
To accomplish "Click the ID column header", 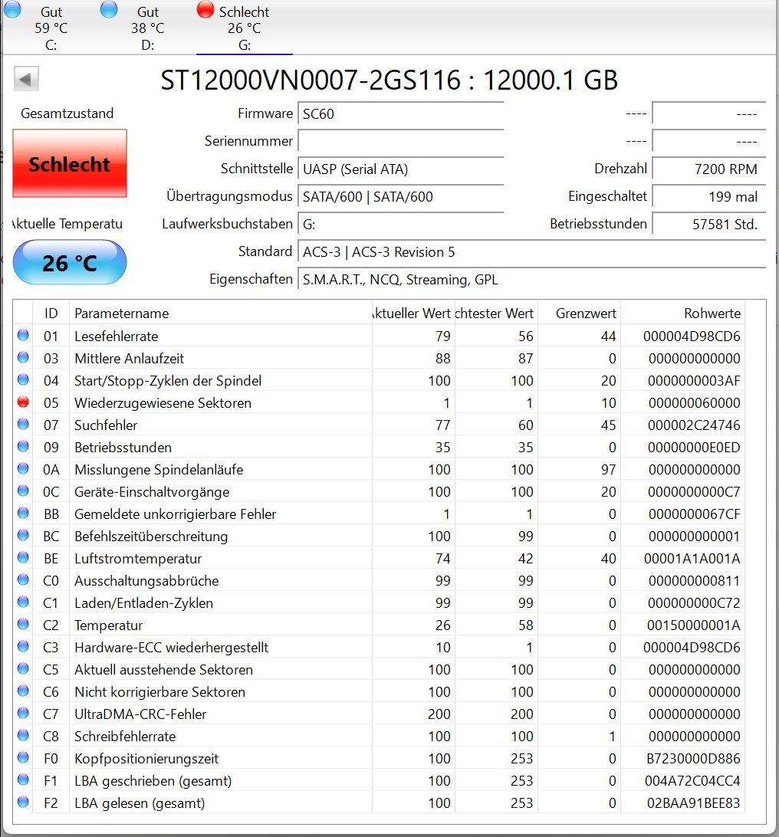I will (51, 313).
